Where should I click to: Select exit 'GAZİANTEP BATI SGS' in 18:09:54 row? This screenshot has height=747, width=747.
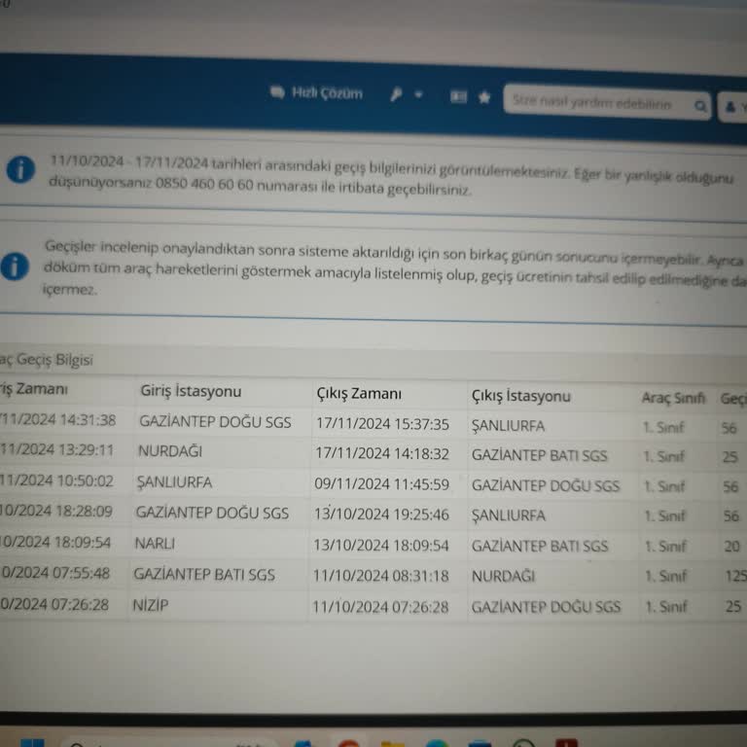540,546
